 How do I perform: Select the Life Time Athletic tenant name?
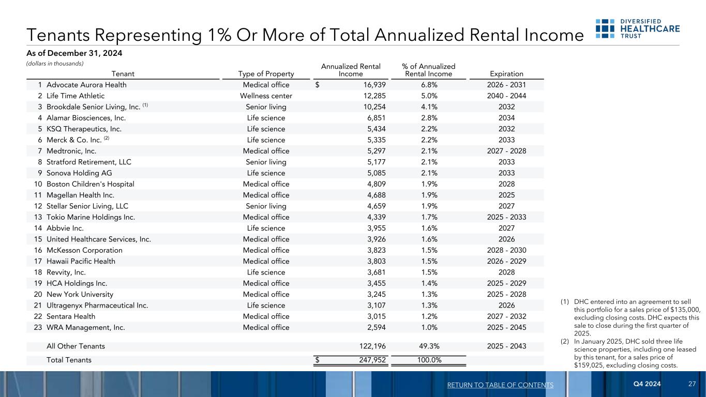click(75, 96)
